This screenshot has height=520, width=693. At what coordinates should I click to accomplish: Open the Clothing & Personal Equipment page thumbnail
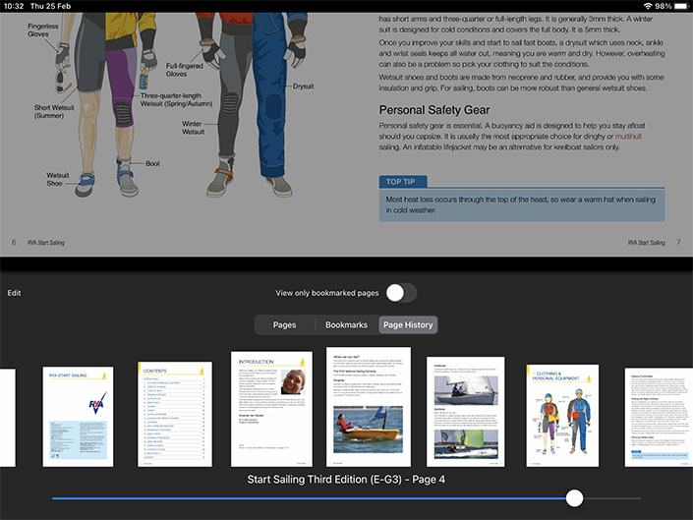click(x=562, y=415)
